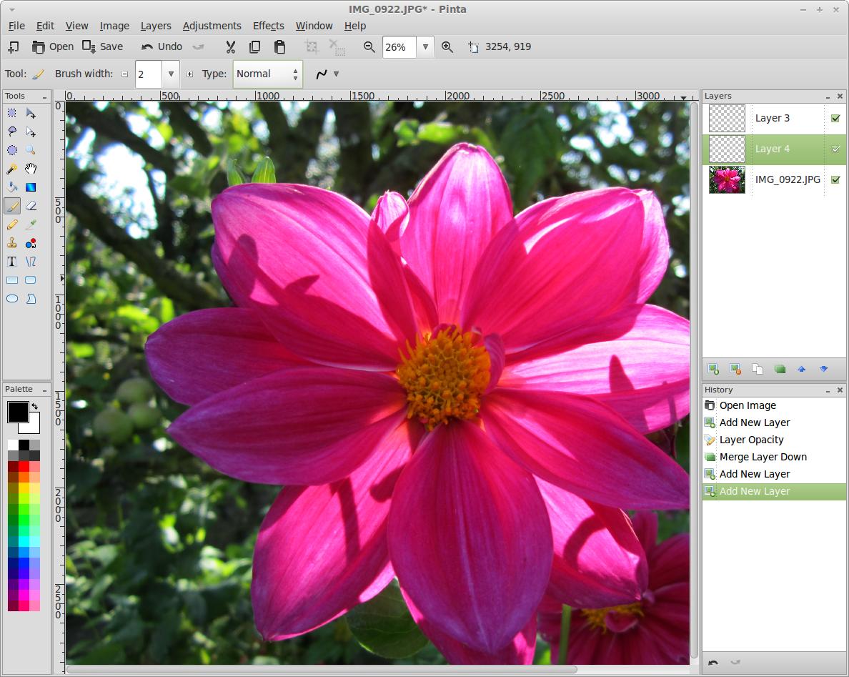Open the Effects menu
The image size is (849, 677).
pos(269,26)
